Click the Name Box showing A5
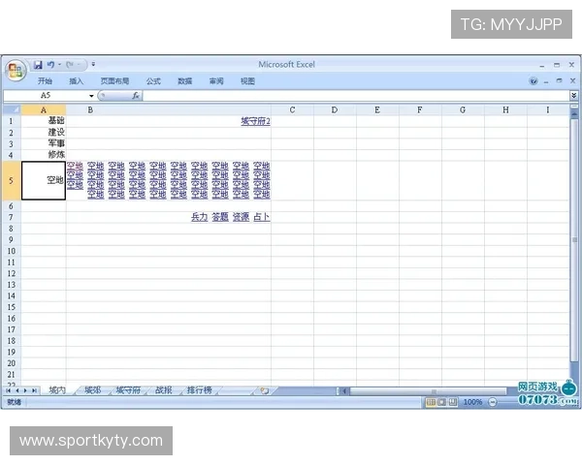Screen dimensions: 582x465 click(x=46, y=96)
